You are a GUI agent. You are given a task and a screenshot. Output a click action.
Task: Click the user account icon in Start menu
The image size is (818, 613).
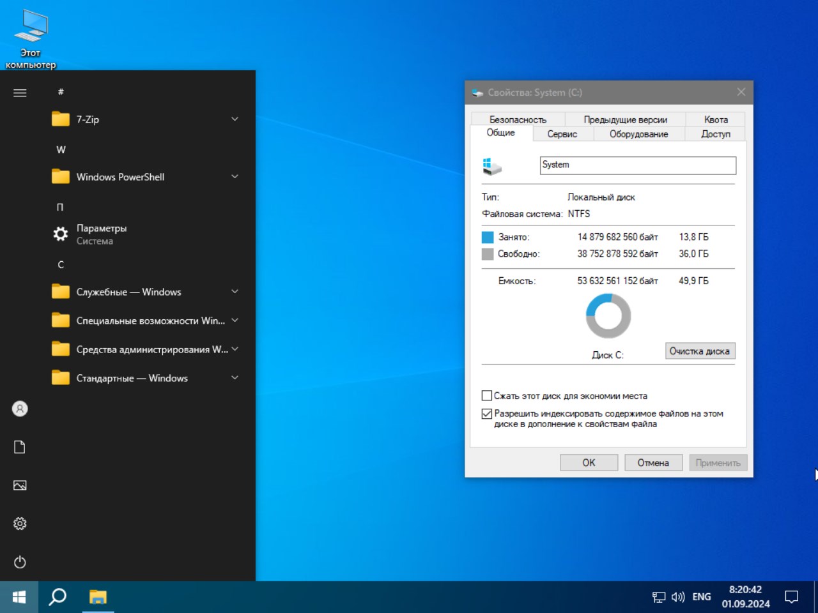20,409
